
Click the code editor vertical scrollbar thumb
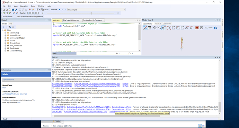click(140, 32)
